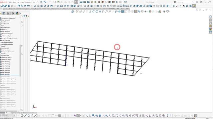Viewport: 213px width, 119px height.
Task: Open the Файл menu
Action: tap(10, 2)
